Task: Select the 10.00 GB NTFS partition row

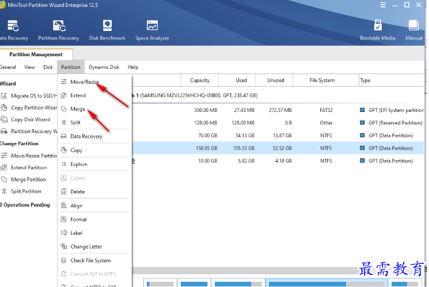Action: tap(278, 161)
